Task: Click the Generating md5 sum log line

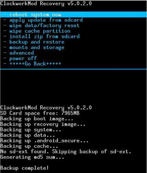Action: (x=32, y=157)
